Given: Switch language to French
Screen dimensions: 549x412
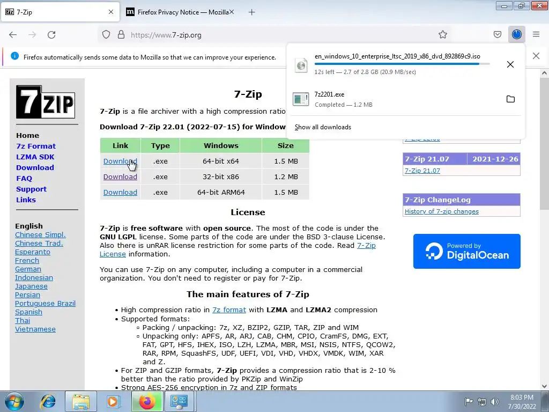Looking at the screenshot, I should pyautogui.click(x=27, y=260).
